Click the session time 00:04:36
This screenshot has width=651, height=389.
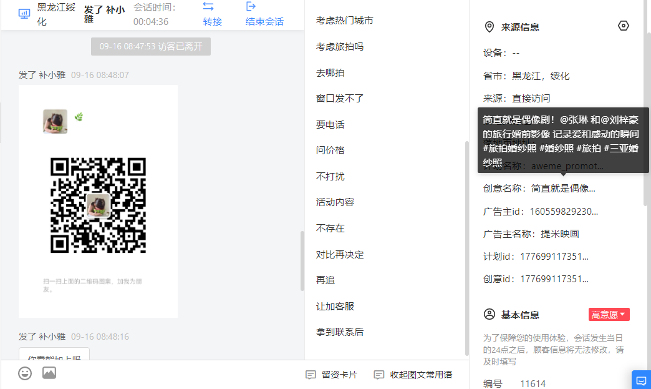click(151, 22)
